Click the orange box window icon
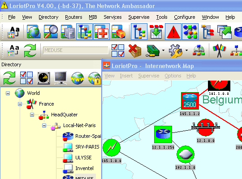Viewport: 242px width, 179px height. pos(118,32)
